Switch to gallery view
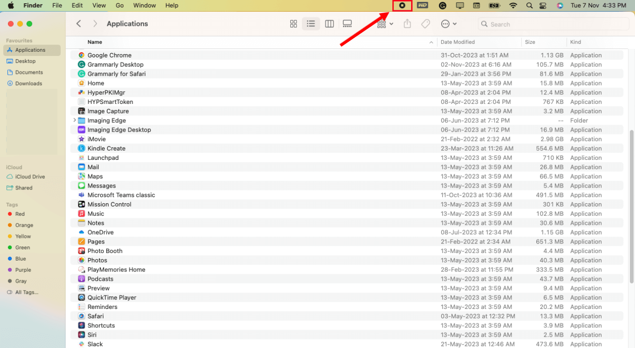Viewport: 635px width, 348px height. point(347,24)
